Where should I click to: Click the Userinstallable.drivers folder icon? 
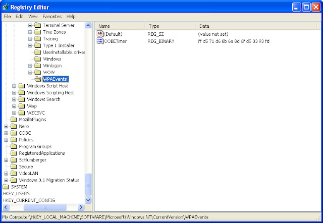(38, 52)
